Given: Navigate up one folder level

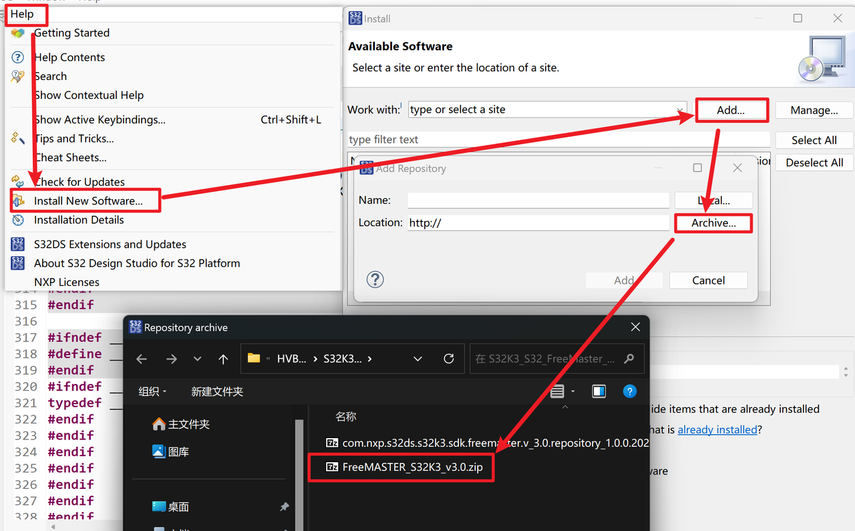Looking at the screenshot, I should pyautogui.click(x=223, y=359).
